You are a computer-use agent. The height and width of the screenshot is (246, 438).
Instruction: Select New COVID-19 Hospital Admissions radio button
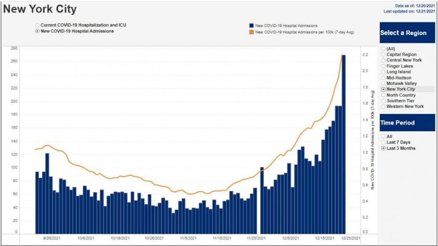(37, 31)
